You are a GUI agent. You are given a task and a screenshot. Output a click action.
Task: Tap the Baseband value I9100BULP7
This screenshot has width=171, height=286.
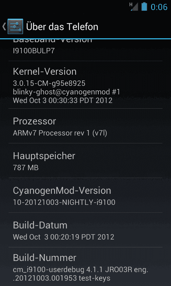(34, 51)
